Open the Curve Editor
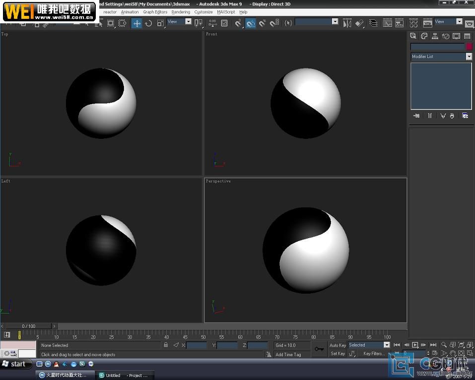 click(x=388, y=23)
